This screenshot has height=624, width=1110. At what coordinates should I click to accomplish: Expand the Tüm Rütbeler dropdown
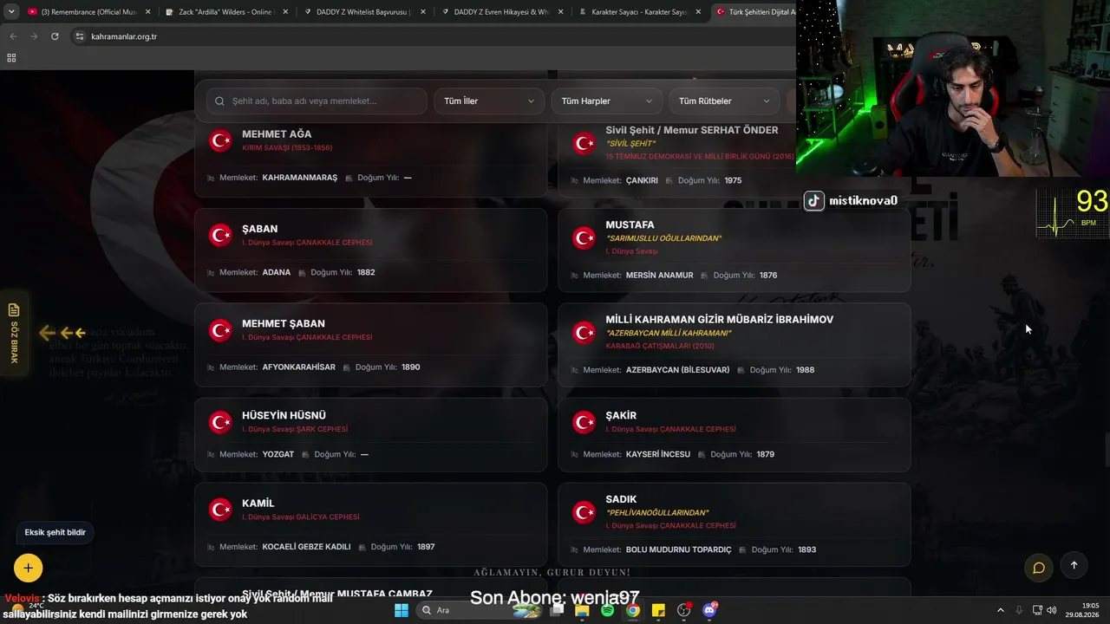pyautogui.click(x=724, y=101)
